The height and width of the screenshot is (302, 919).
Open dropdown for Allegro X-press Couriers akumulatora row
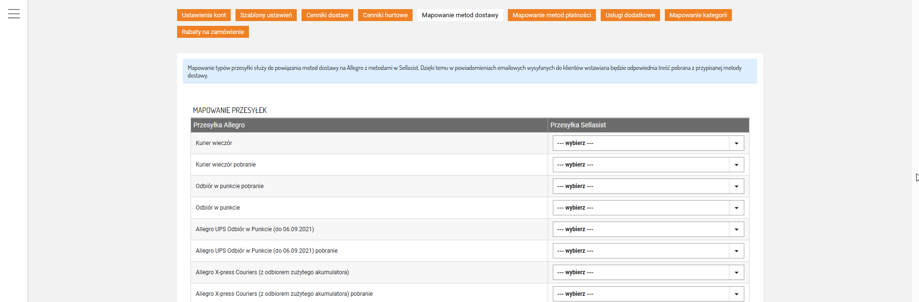tap(649, 272)
